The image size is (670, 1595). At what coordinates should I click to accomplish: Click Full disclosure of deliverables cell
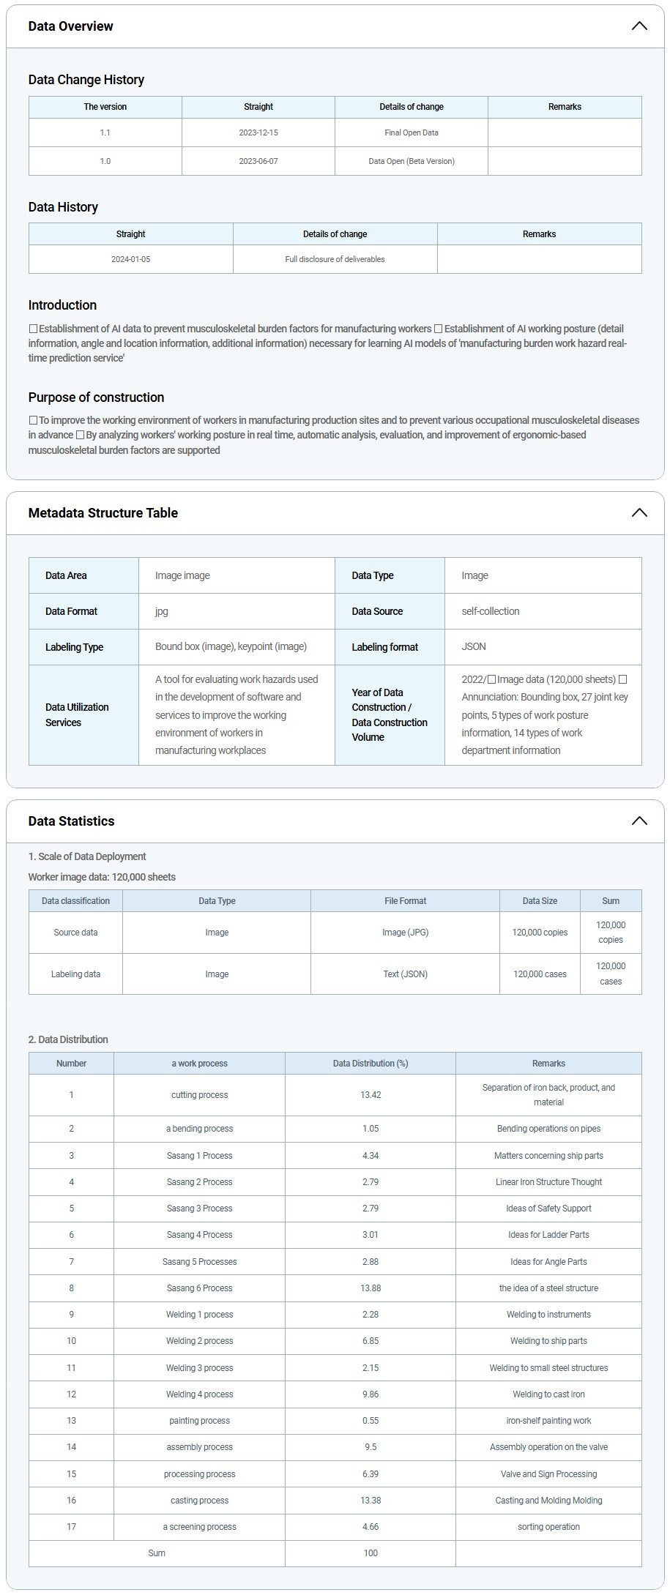pos(335,259)
